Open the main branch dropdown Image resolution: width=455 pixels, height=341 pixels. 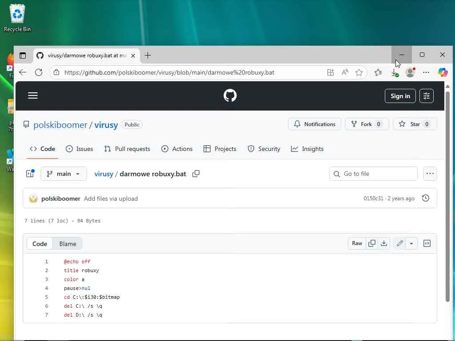[x=64, y=174]
